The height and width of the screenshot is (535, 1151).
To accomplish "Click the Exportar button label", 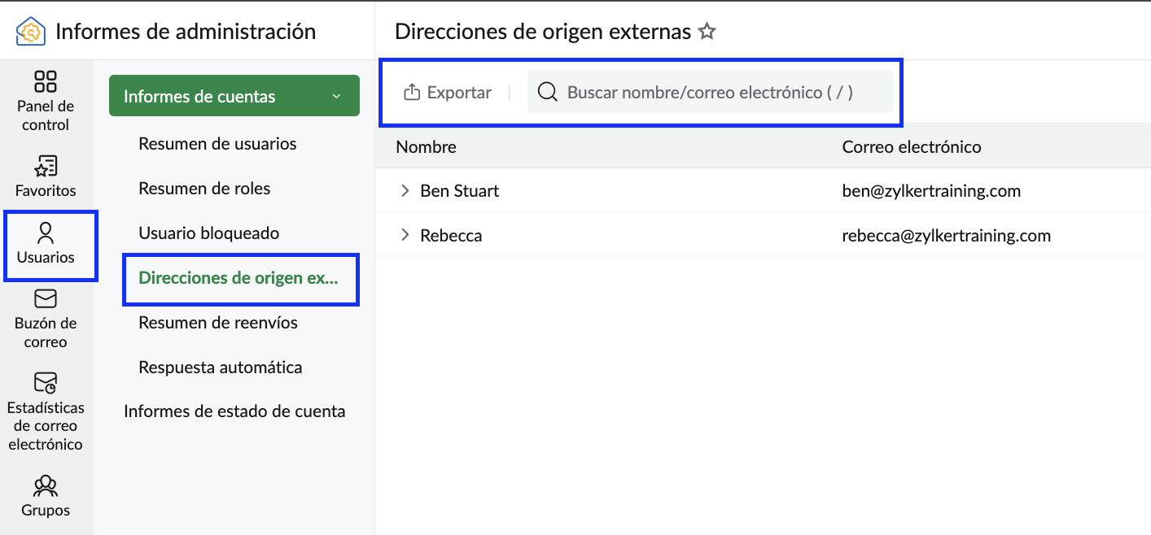I will tap(459, 93).
